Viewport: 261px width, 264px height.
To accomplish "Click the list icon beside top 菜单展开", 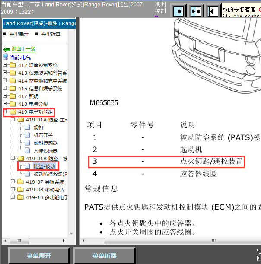I will [x=5, y=34].
